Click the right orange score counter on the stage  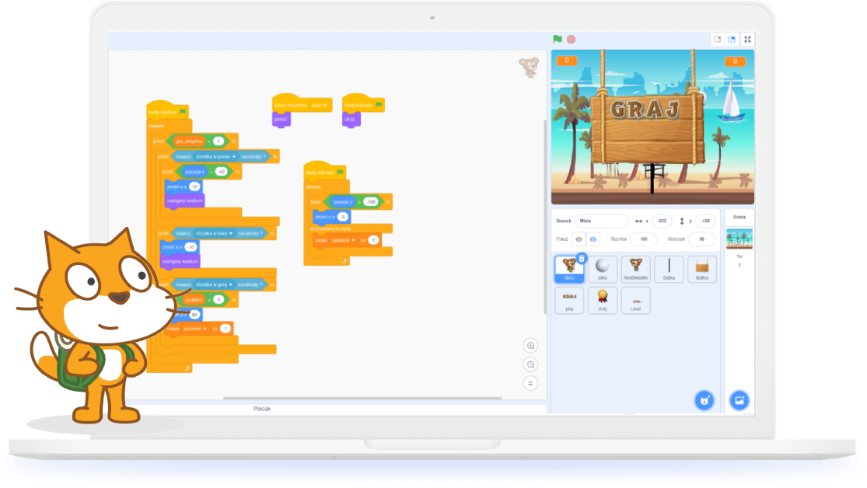click(x=735, y=61)
